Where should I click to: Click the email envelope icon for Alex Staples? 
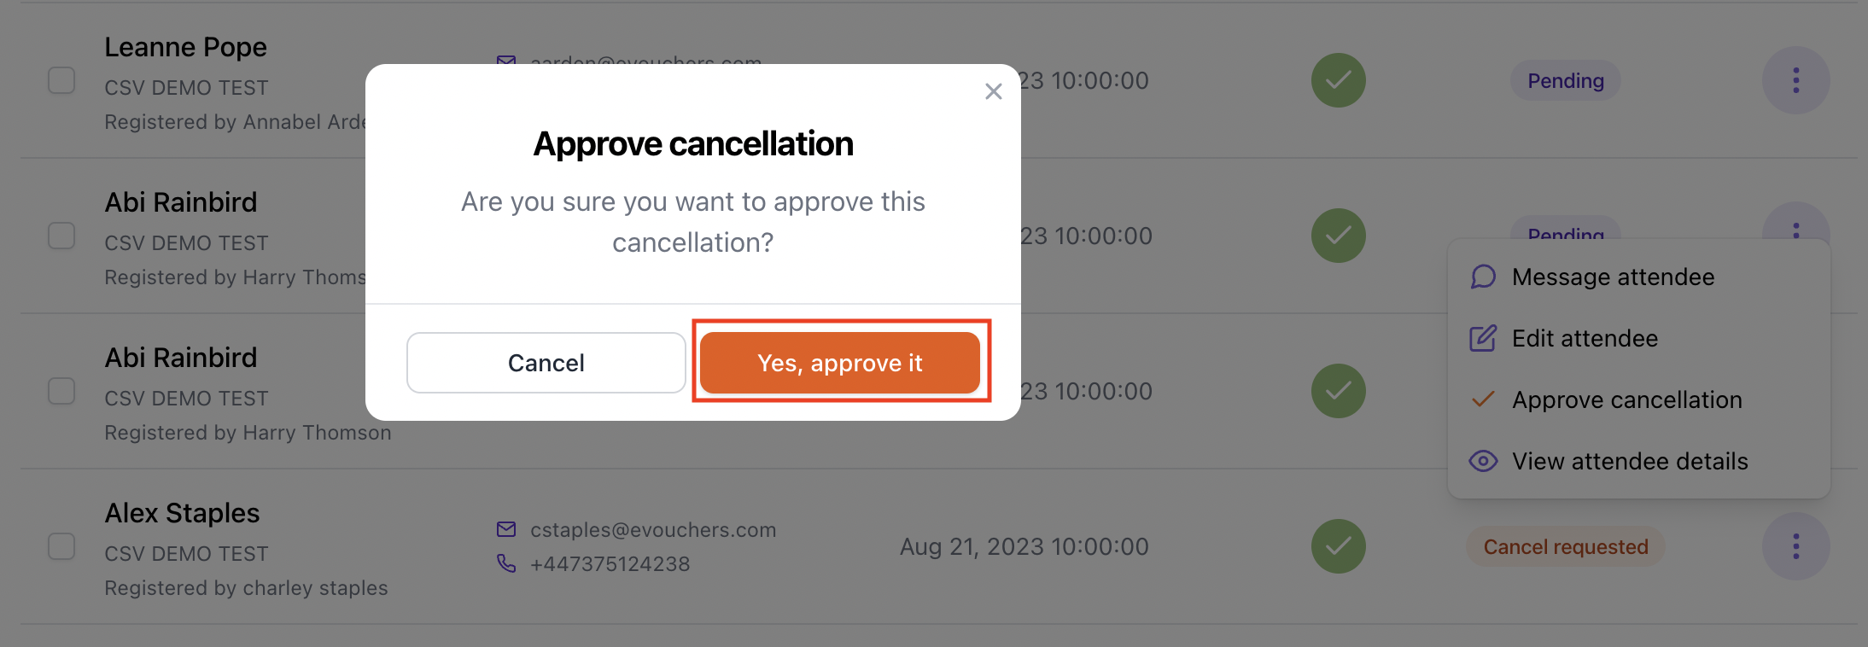505,529
